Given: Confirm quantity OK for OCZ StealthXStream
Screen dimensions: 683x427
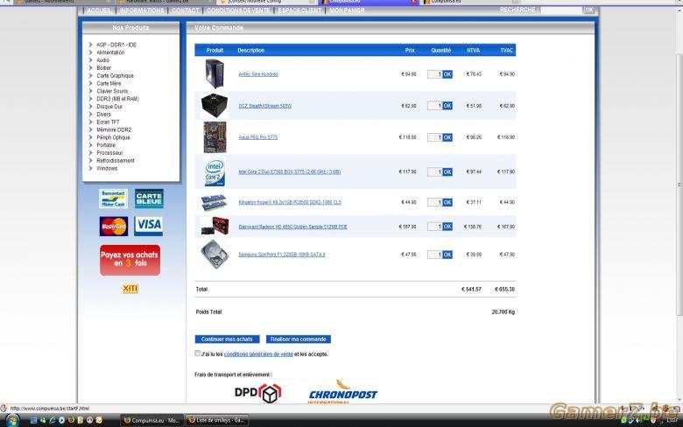Looking at the screenshot, I should coord(447,106).
